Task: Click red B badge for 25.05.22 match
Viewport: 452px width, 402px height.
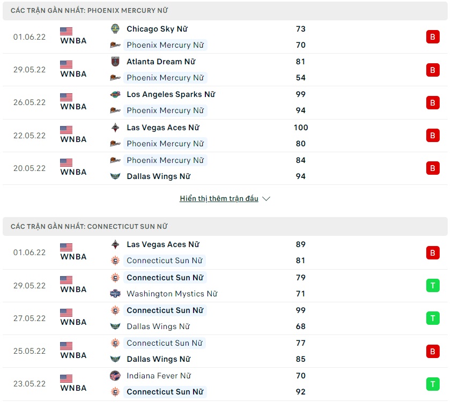Action: coord(433,351)
